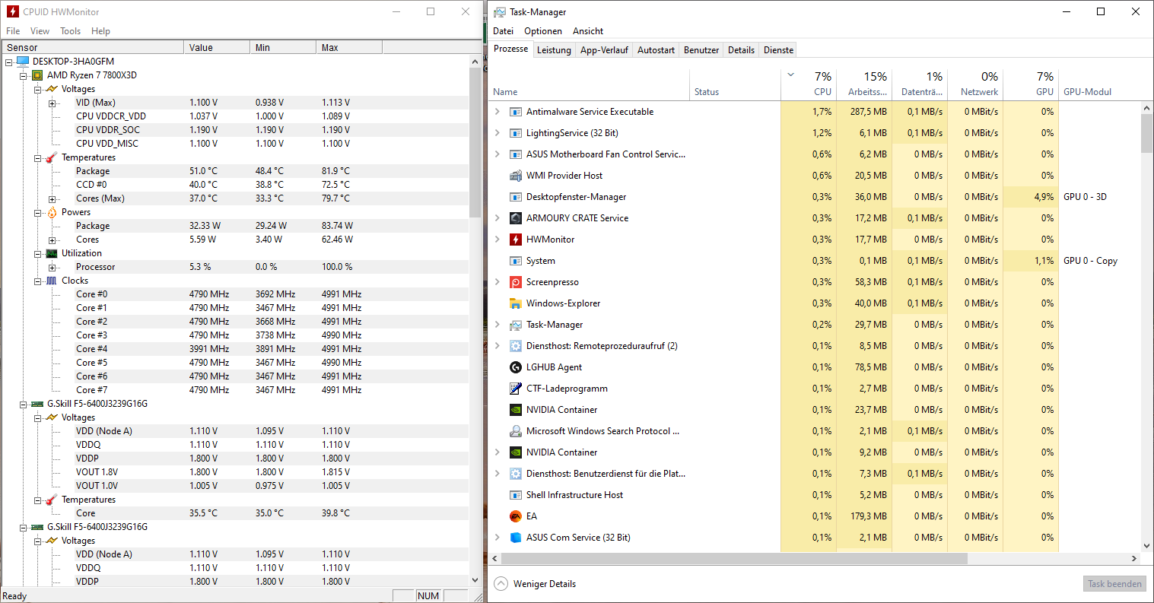Viewport: 1154px width, 603px height.
Task: Click the ARMOURY CRATE Service icon
Action: (516, 218)
